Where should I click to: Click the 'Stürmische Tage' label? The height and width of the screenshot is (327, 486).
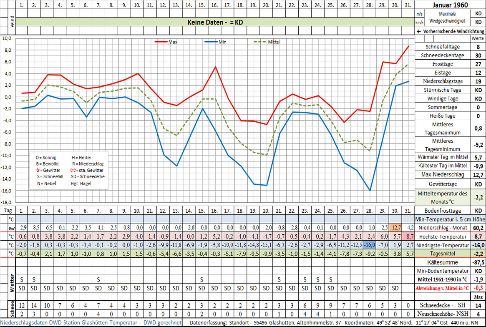443,90
